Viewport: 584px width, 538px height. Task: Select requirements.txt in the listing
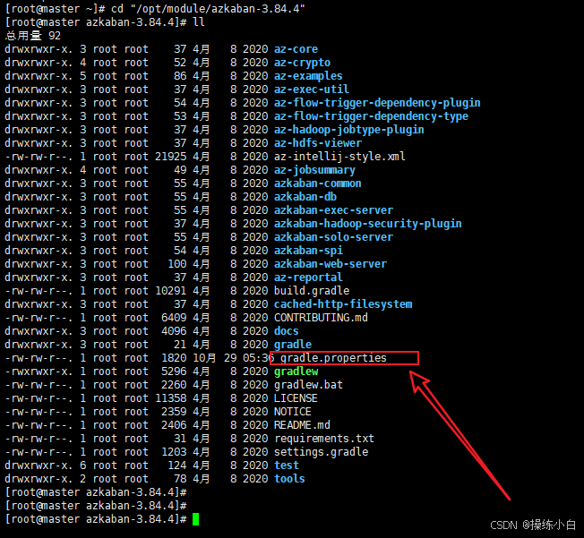[x=324, y=439]
